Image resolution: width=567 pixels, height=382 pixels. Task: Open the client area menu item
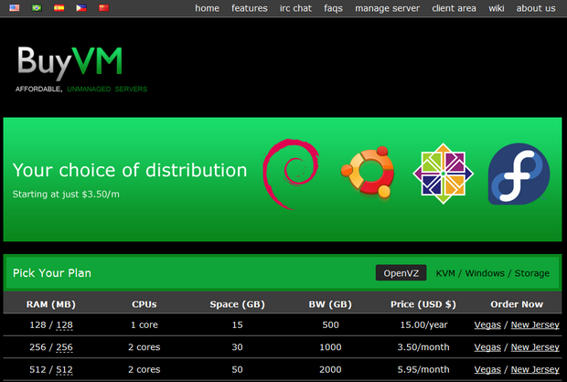(x=454, y=8)
